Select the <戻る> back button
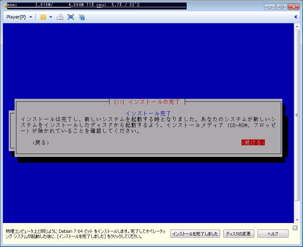Image resolution: width=303 pixels, height=247 pixels. (41, 143)
